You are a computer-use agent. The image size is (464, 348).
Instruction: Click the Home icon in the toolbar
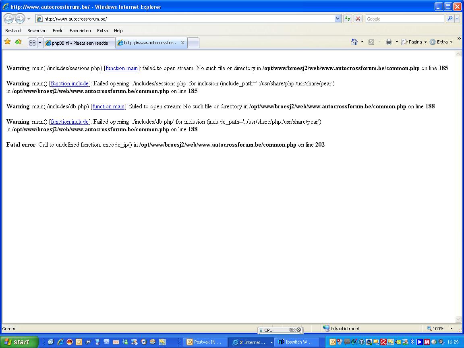(x=354, y=42)
